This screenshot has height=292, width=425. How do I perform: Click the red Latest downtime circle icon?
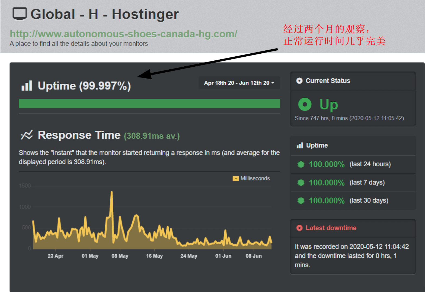coord(299,228)
